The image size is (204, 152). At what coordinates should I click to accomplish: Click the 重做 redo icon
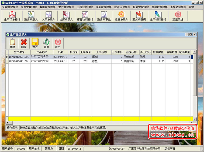pos(46,43)
